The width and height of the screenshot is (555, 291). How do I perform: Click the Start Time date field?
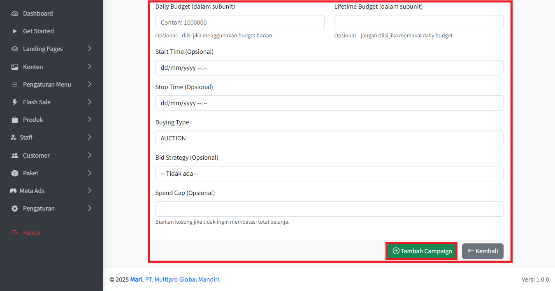(x=329, y=68)
